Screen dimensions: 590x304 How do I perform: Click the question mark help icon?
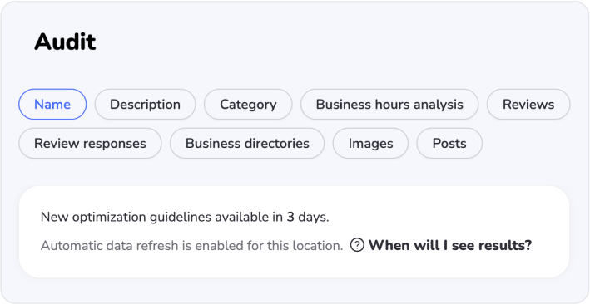click(357, 245)
